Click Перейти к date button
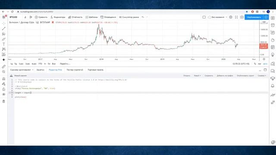276x155 pixels. click(65, 64)
